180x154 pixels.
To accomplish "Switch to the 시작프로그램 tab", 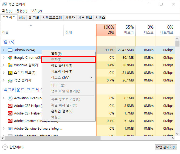I will point(52,18).
